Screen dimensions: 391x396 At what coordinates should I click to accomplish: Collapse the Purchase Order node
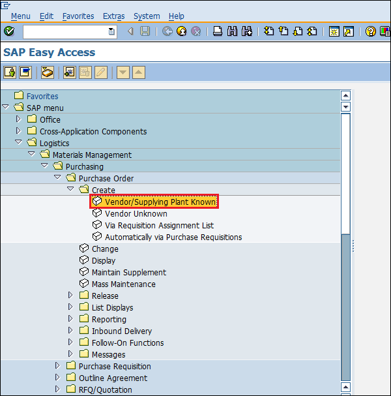click(x=57, y=177)
